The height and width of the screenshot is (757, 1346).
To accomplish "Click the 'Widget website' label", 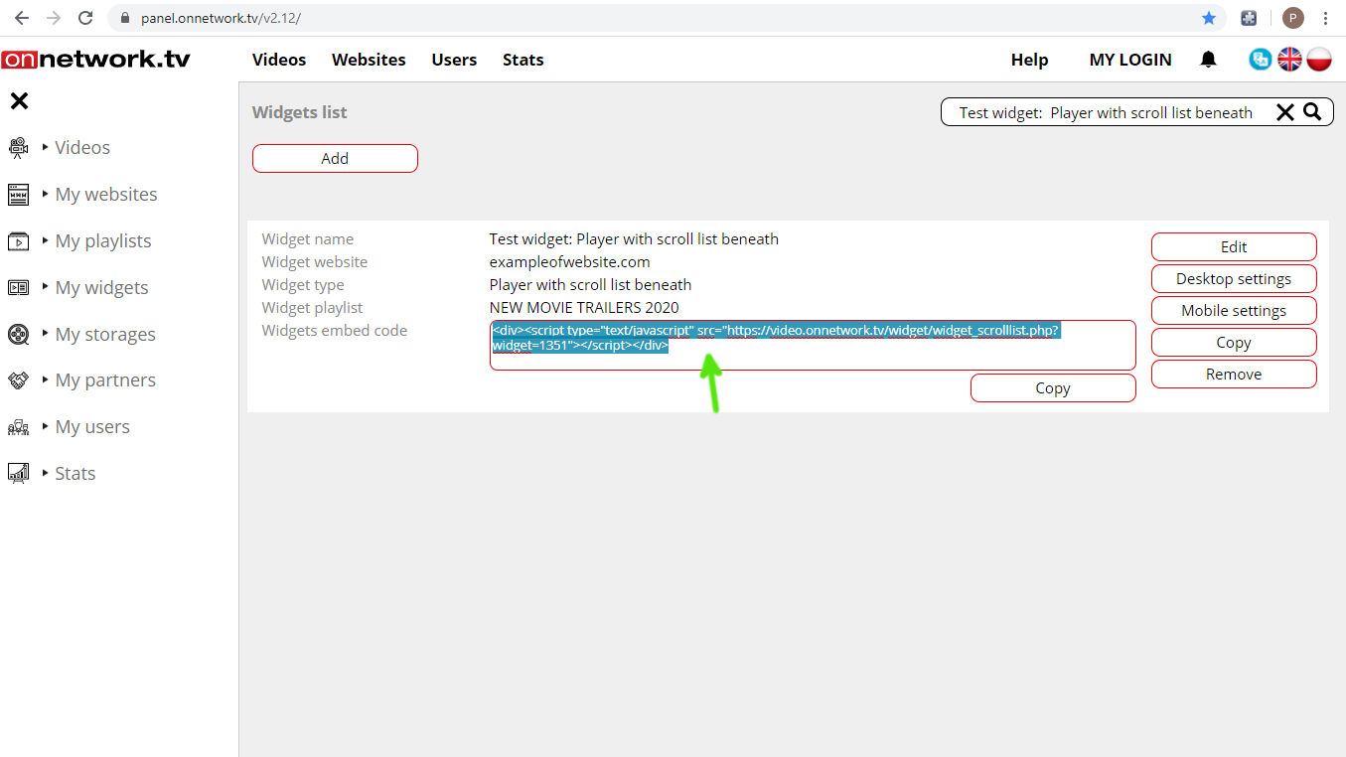I will pos(315,261).
